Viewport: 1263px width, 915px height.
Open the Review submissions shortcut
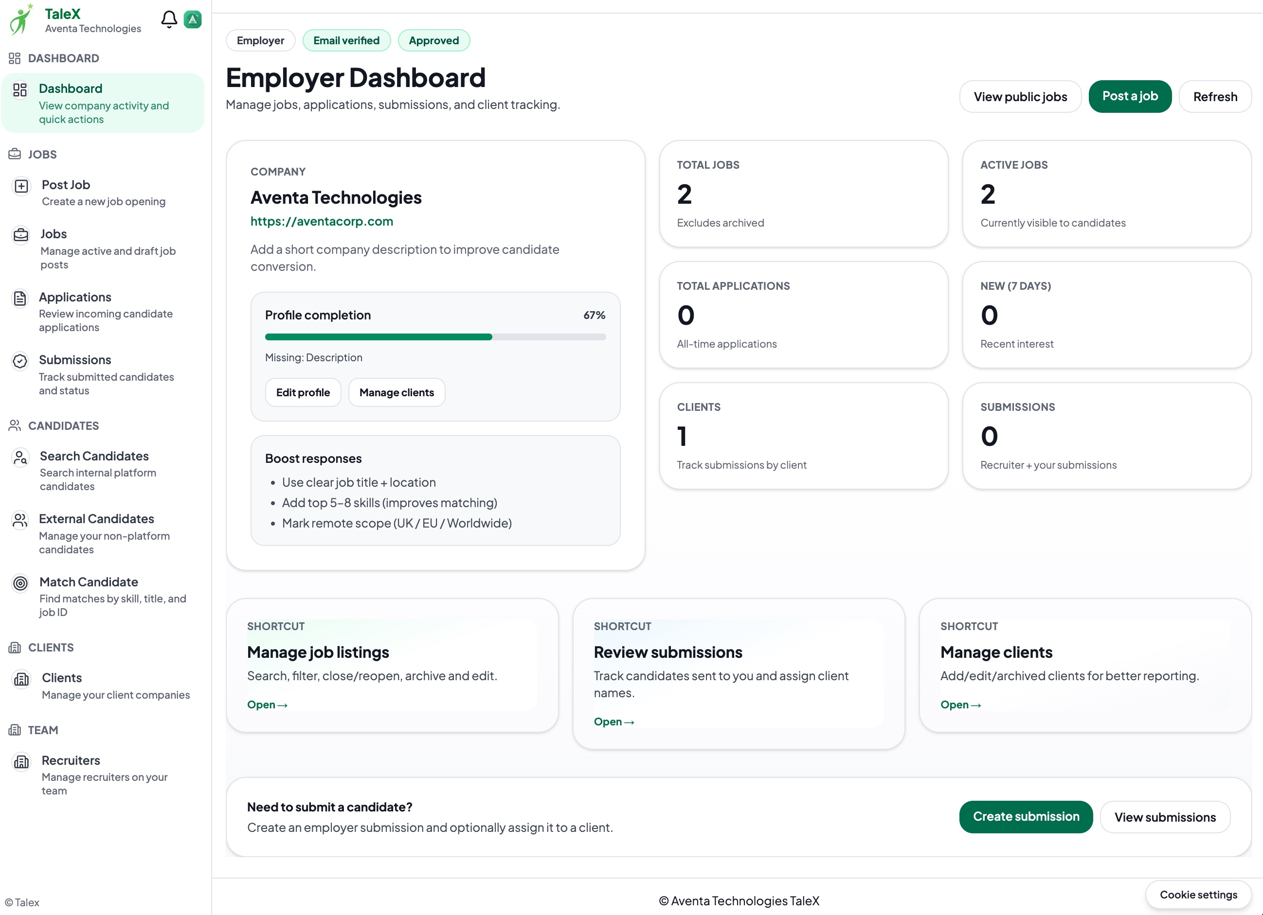tap(614, 721)
